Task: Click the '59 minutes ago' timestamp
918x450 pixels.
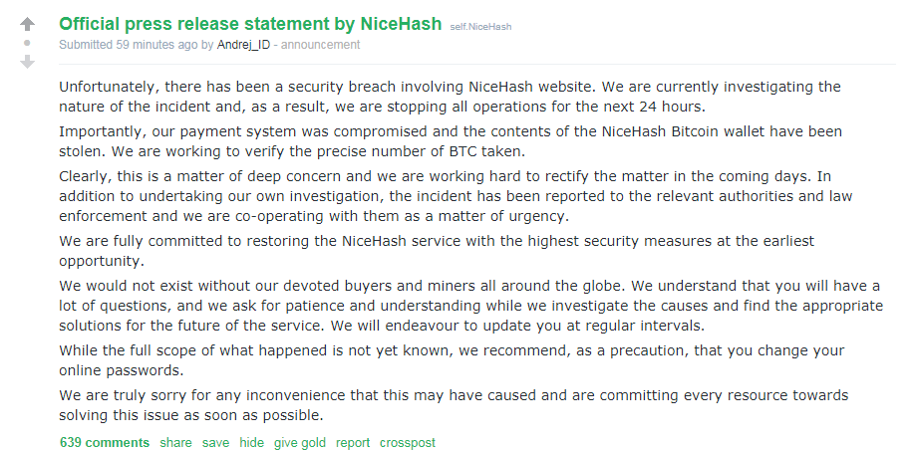Action: point(156,45)
